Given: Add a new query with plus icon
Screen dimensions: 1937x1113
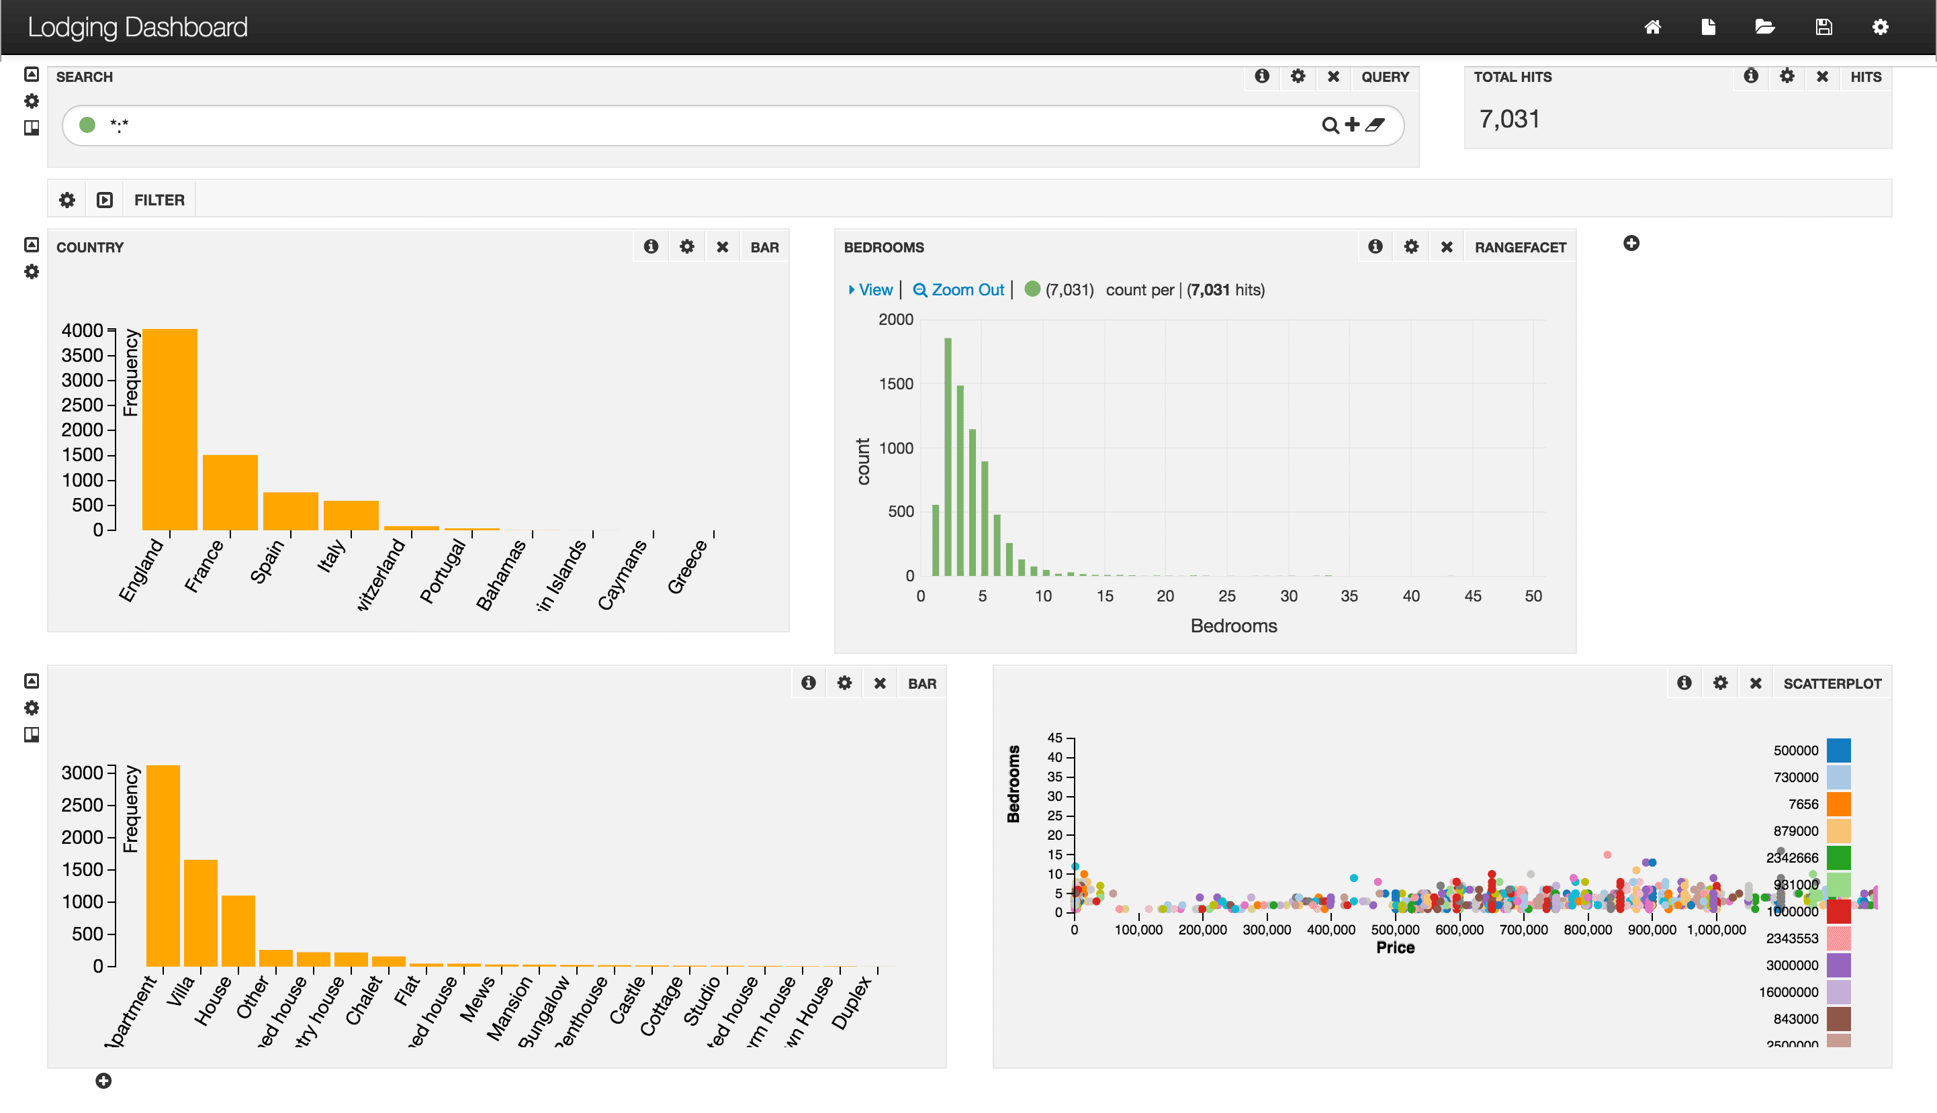Looking at the screenshot, I should point(1352,125).
